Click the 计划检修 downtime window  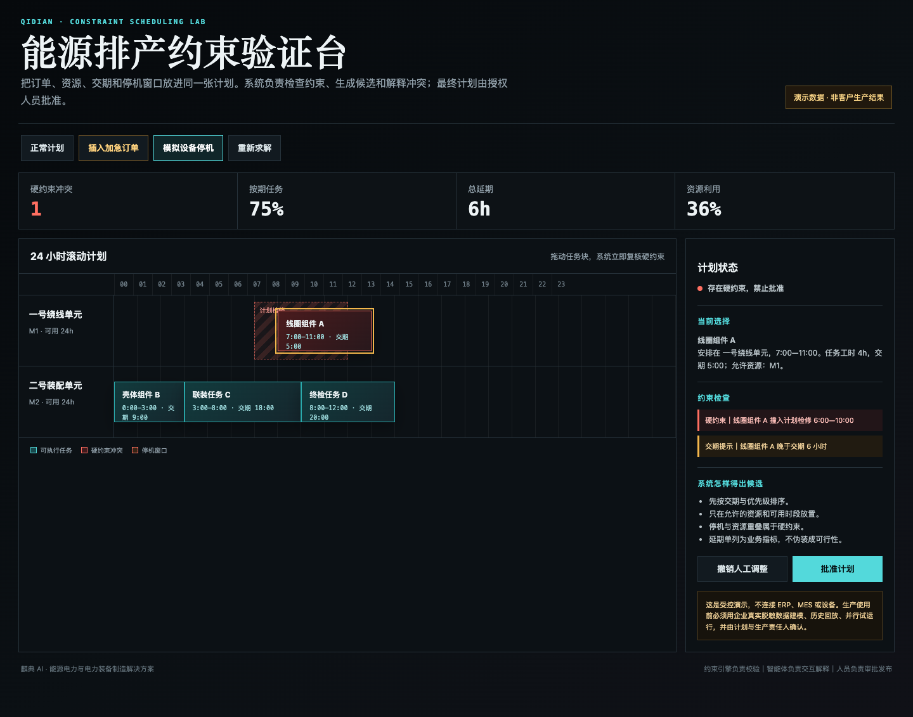[265, 331]
